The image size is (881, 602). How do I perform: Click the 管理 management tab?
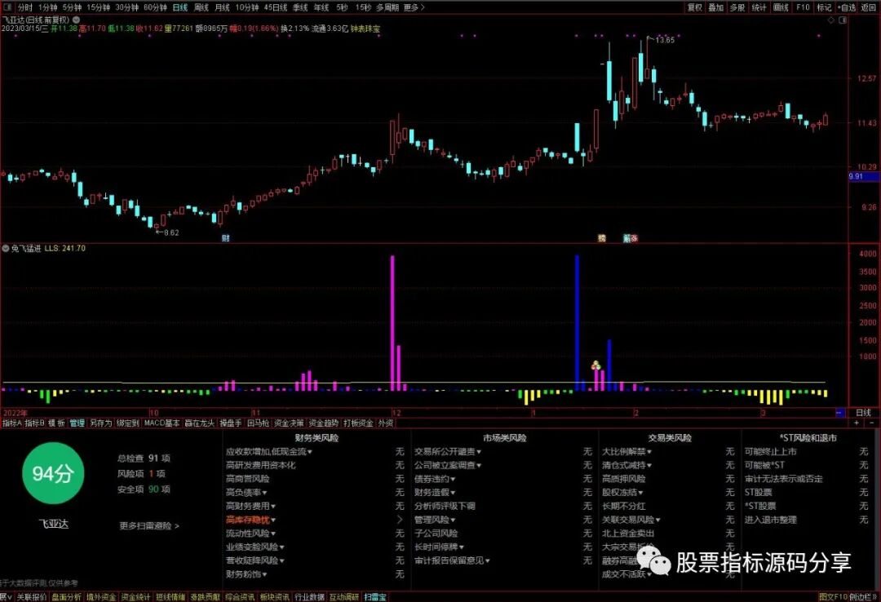(x=77, y=423)
